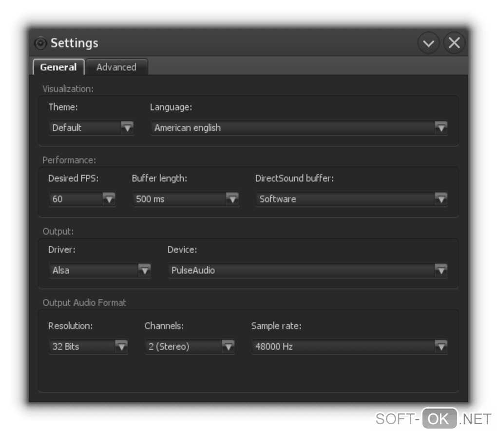
Task: Expand the Language dropdown arrow
Action: click(x=441, y=128)
